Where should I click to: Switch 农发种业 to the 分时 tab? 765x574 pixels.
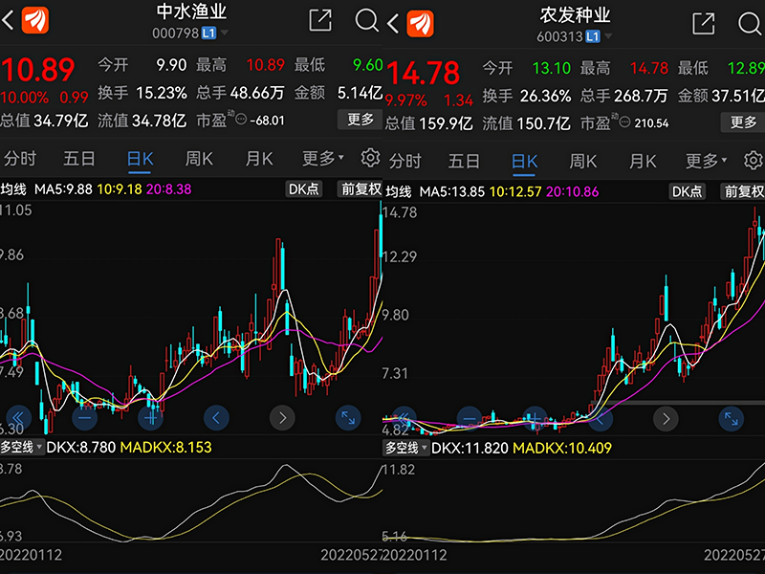tap(404, 161)
